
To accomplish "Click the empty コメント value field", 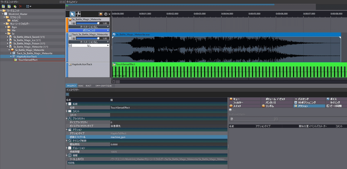I will pos(169,115).
